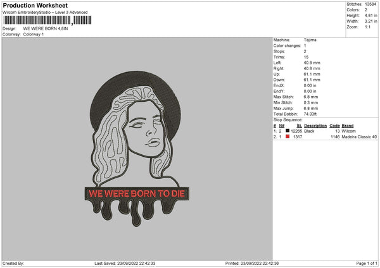The image size is (380, 268).
Task: Click the 'EndY:' label
Action: [279, 91]
